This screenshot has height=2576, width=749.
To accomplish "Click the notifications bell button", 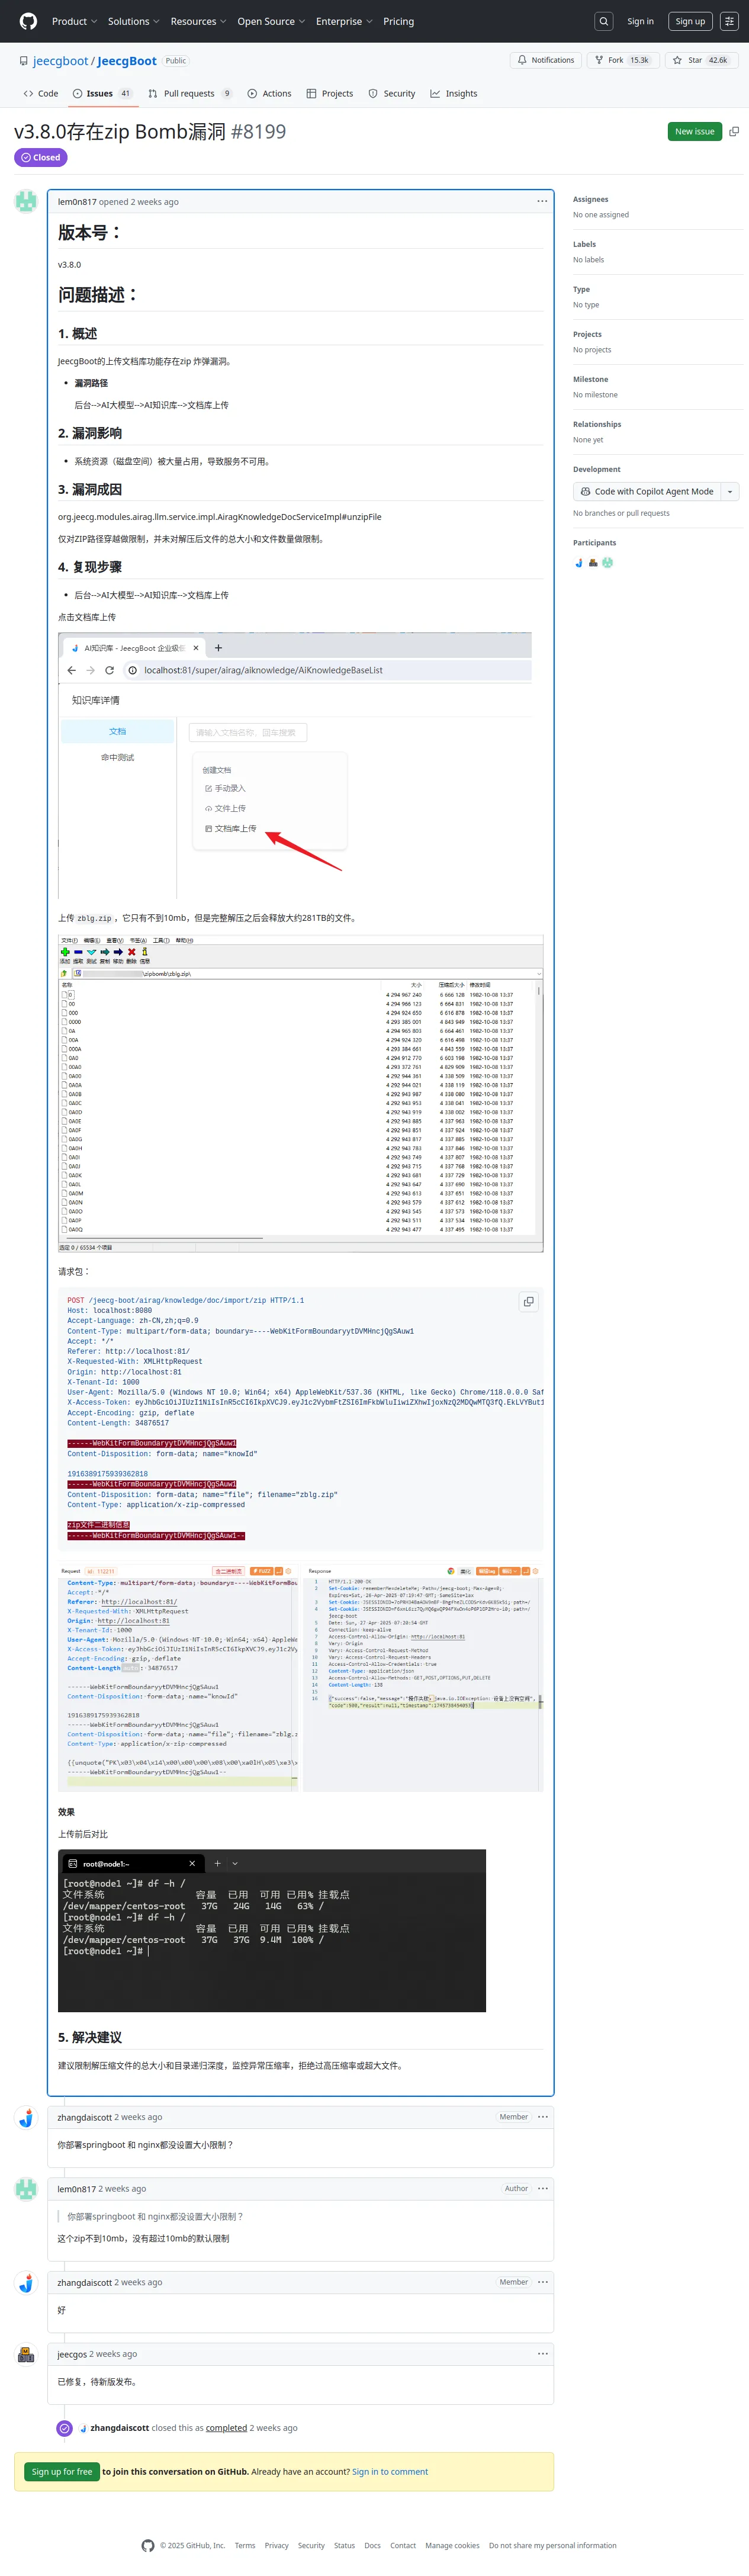I will [546, 60].
